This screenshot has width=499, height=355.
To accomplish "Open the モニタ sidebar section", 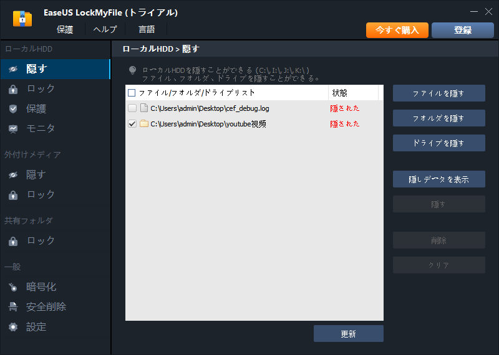I will (x=55, y=129).
